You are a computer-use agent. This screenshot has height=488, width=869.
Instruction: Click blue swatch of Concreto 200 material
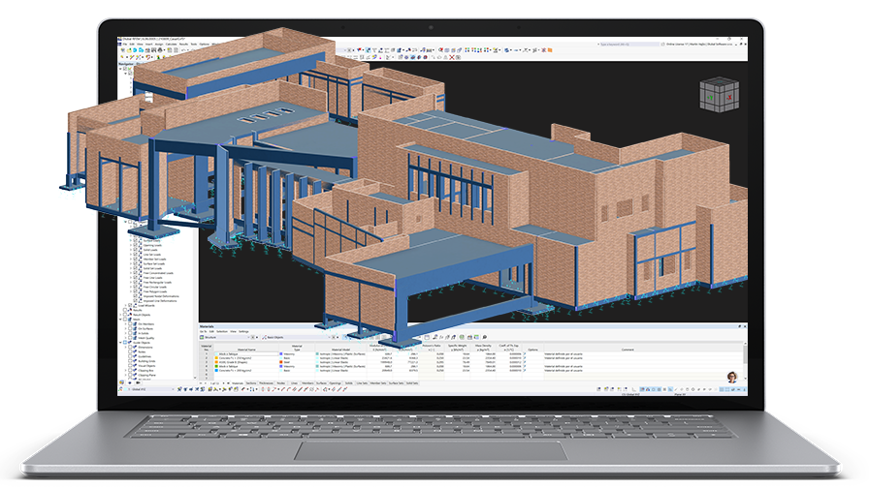(x=216, y=370)
